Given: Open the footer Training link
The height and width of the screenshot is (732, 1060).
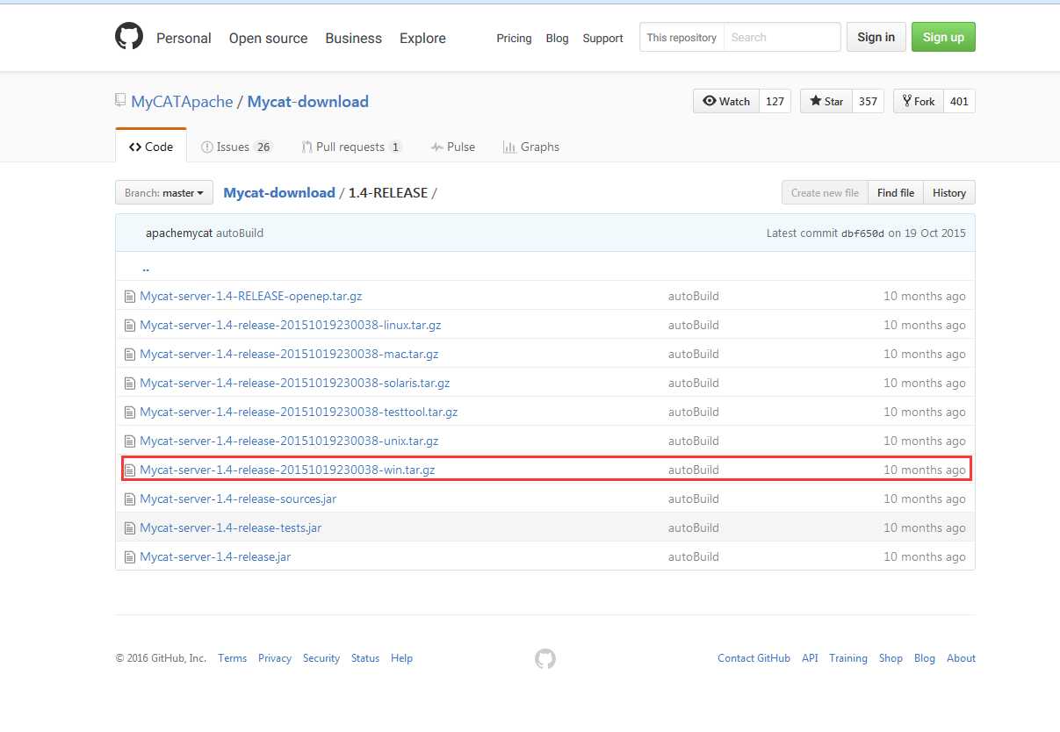Looking at the screenshot, I should tap(848, 658).
